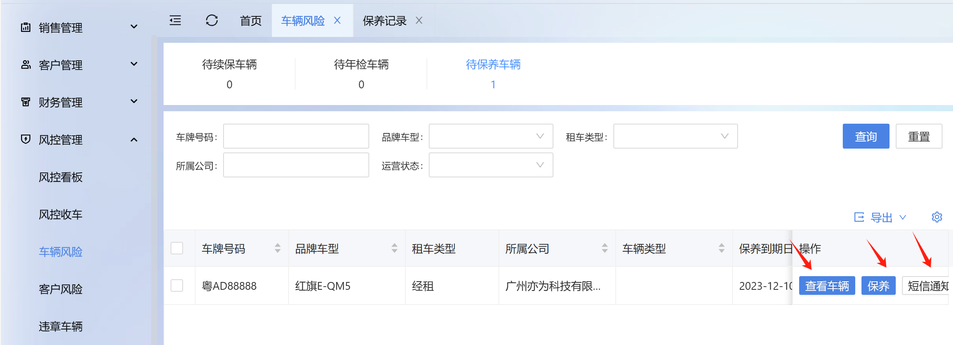Open the 运营状态 dropdown filter
This screenshot has width=953, height=345.
pos(490,165)
